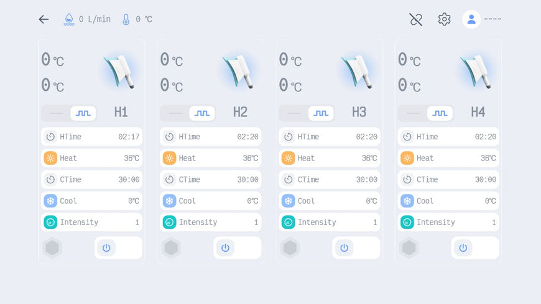Open the H4 Heat 36℃ setting

point(448,158)
